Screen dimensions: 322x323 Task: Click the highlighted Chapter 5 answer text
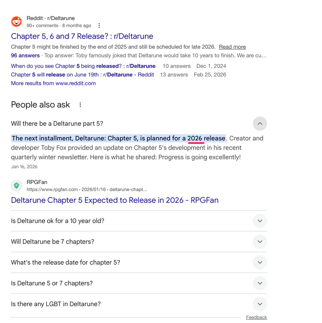click(118, 138)
